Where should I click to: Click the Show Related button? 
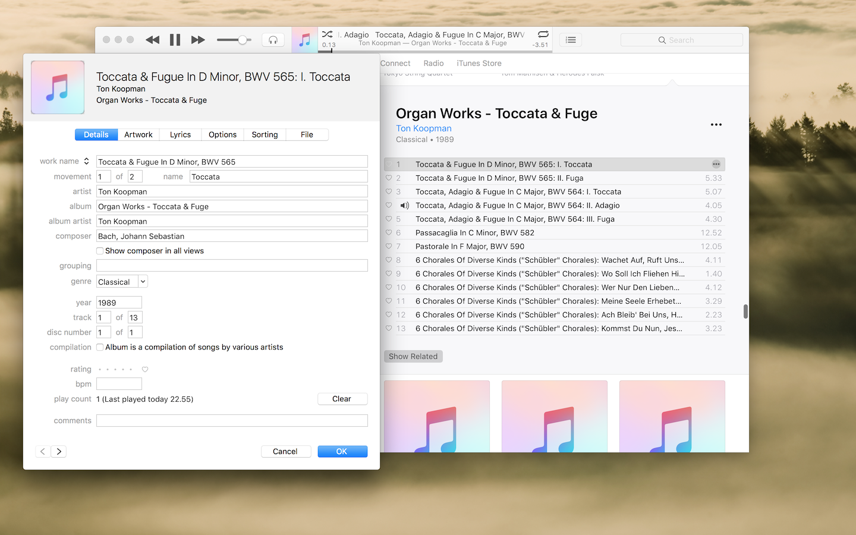click(413, 356)
